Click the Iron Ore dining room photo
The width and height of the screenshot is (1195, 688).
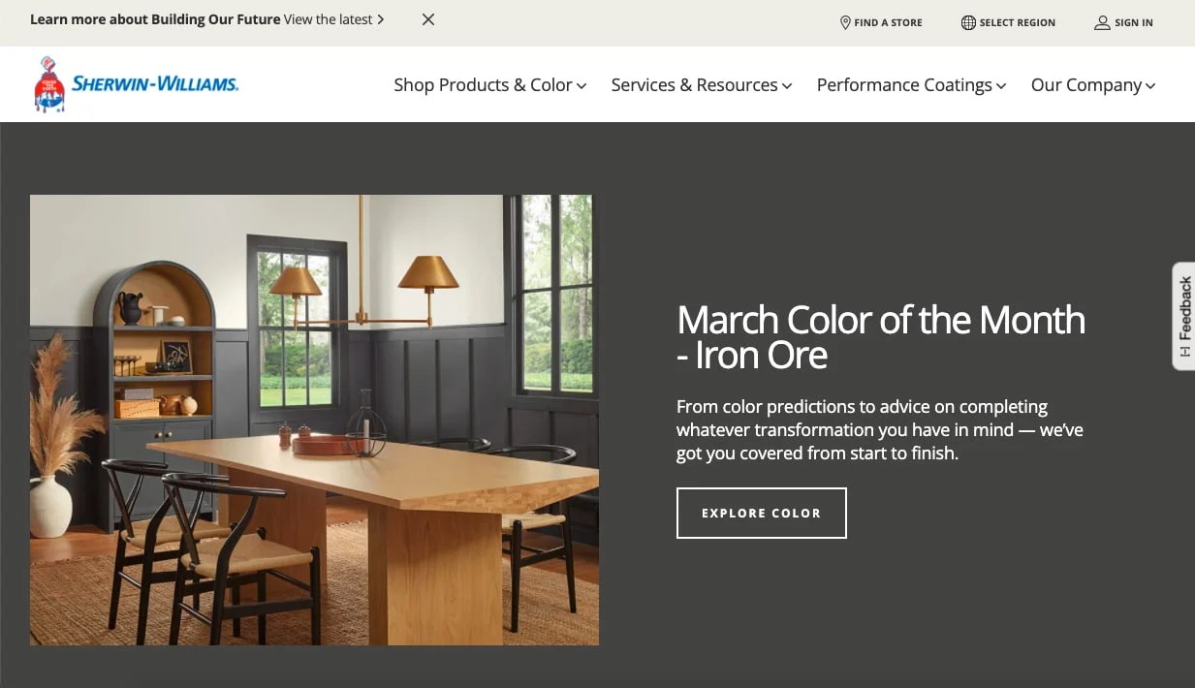314,420
